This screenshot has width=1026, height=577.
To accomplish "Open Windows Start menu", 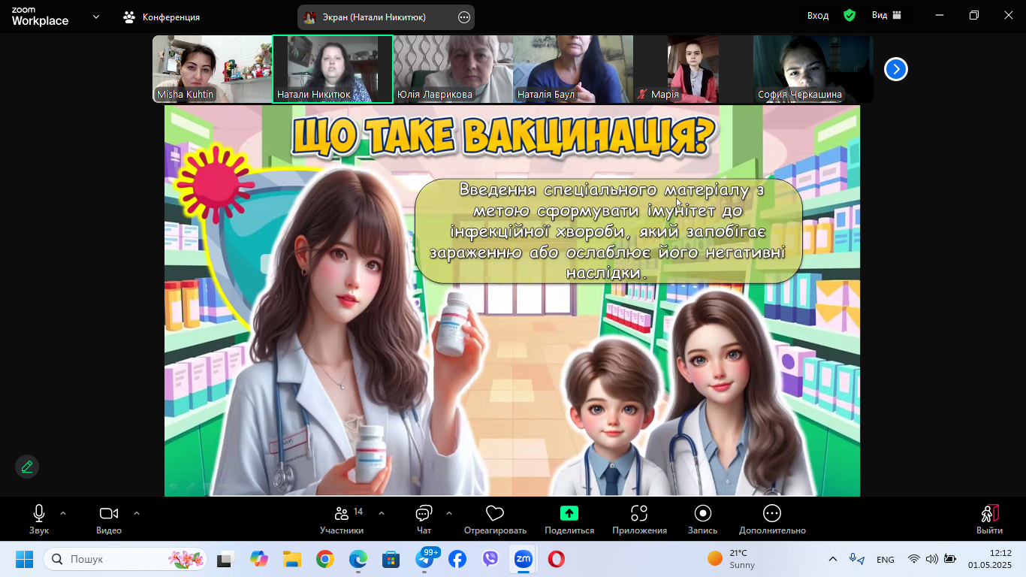I will pos(24,559).
